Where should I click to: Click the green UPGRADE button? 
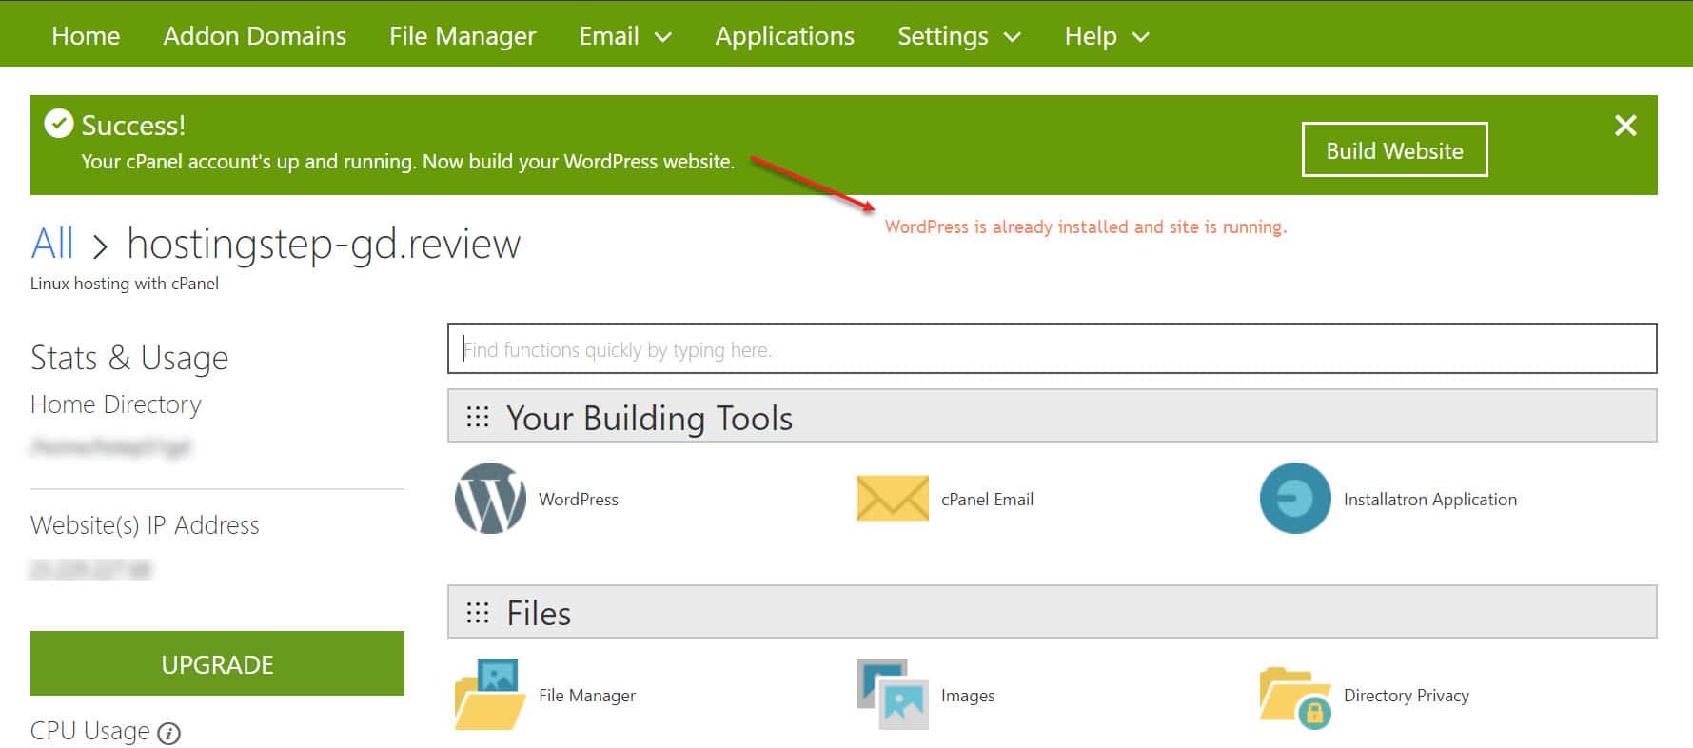[217, 663]
